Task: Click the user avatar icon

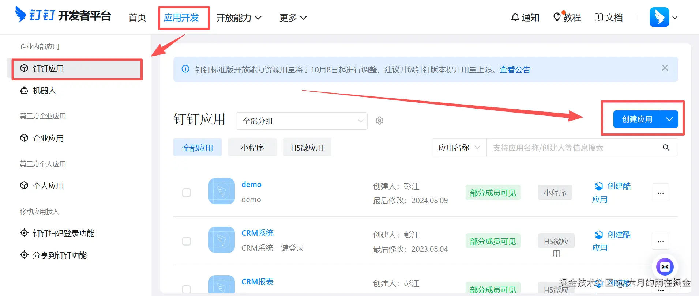Action: pyautogui.click(x=659, y=17)
